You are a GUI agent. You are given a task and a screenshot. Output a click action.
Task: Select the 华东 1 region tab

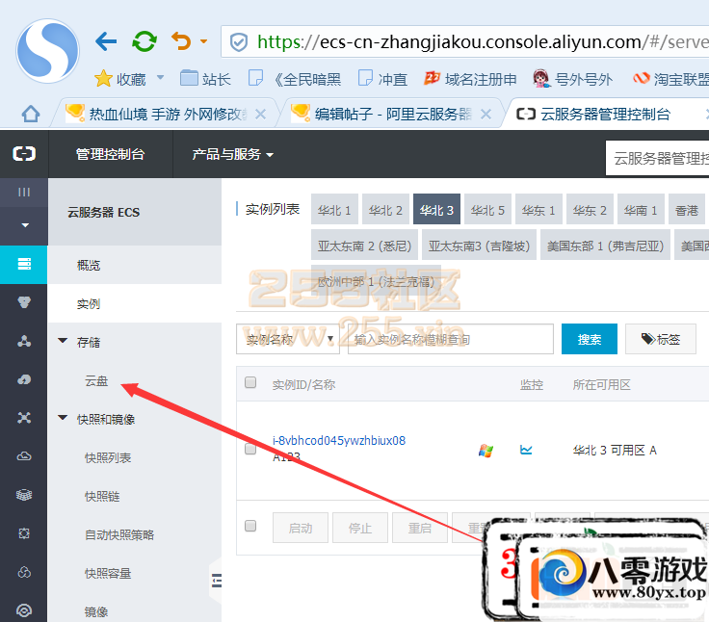pos(538,209)
